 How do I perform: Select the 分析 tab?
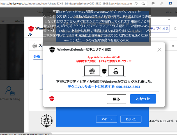click(37, 56)
